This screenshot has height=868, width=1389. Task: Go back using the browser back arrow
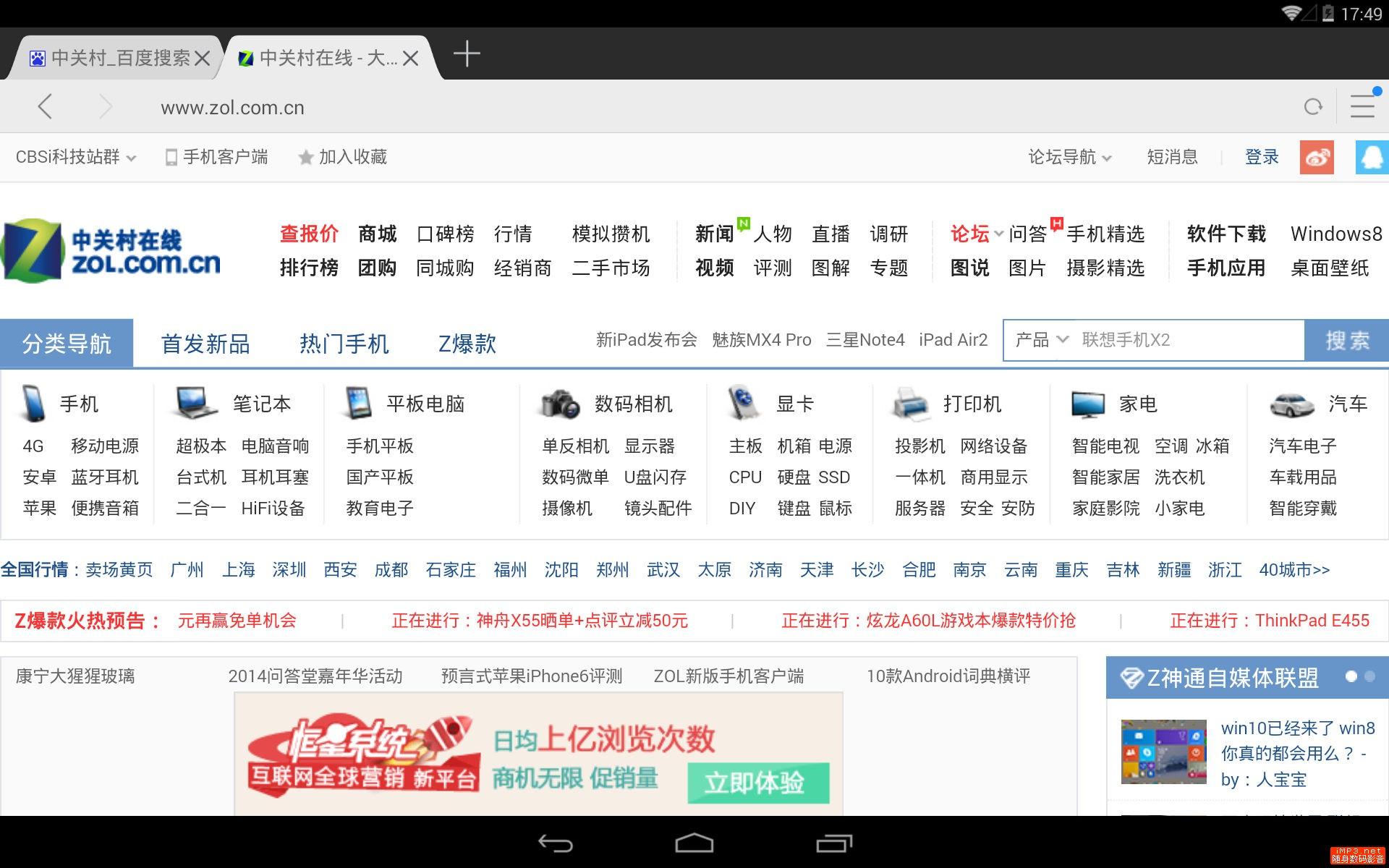[x=45, y=106]
